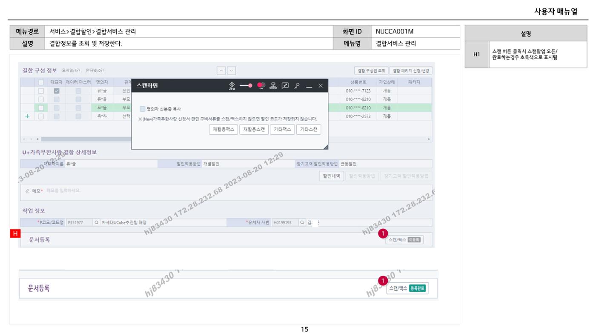Click the 결합 구성원 조회 button
596x335 pixels.
372,71
